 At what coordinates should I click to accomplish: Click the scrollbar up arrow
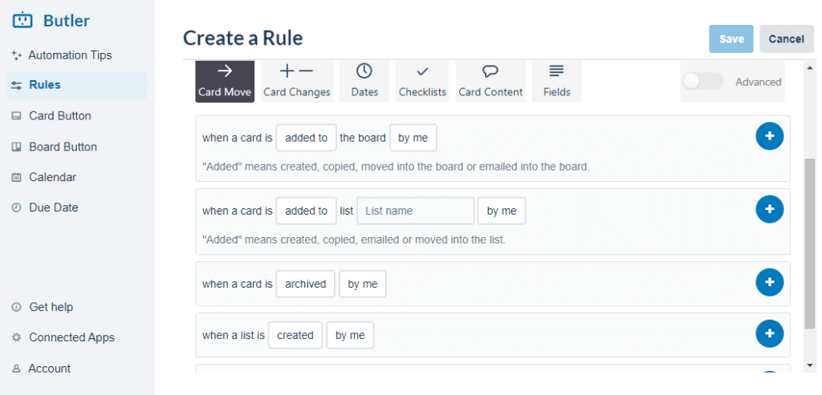(810, 67)
